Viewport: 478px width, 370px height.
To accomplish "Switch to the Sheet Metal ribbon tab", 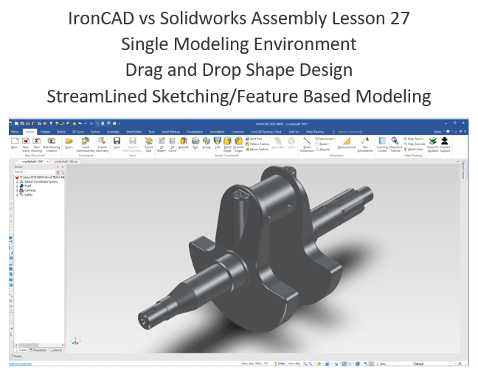I will click(x=134, y=131).
